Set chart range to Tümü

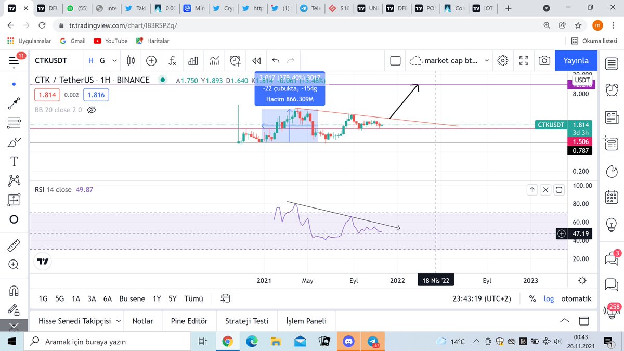point(193,298)
